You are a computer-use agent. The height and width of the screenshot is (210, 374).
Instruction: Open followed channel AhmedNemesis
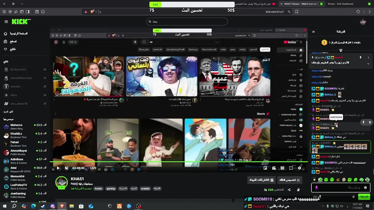[x=25, y=78]
